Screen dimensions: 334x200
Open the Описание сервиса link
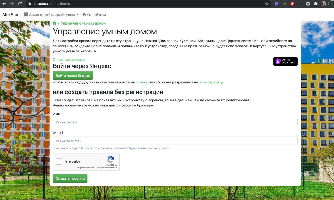69,60
